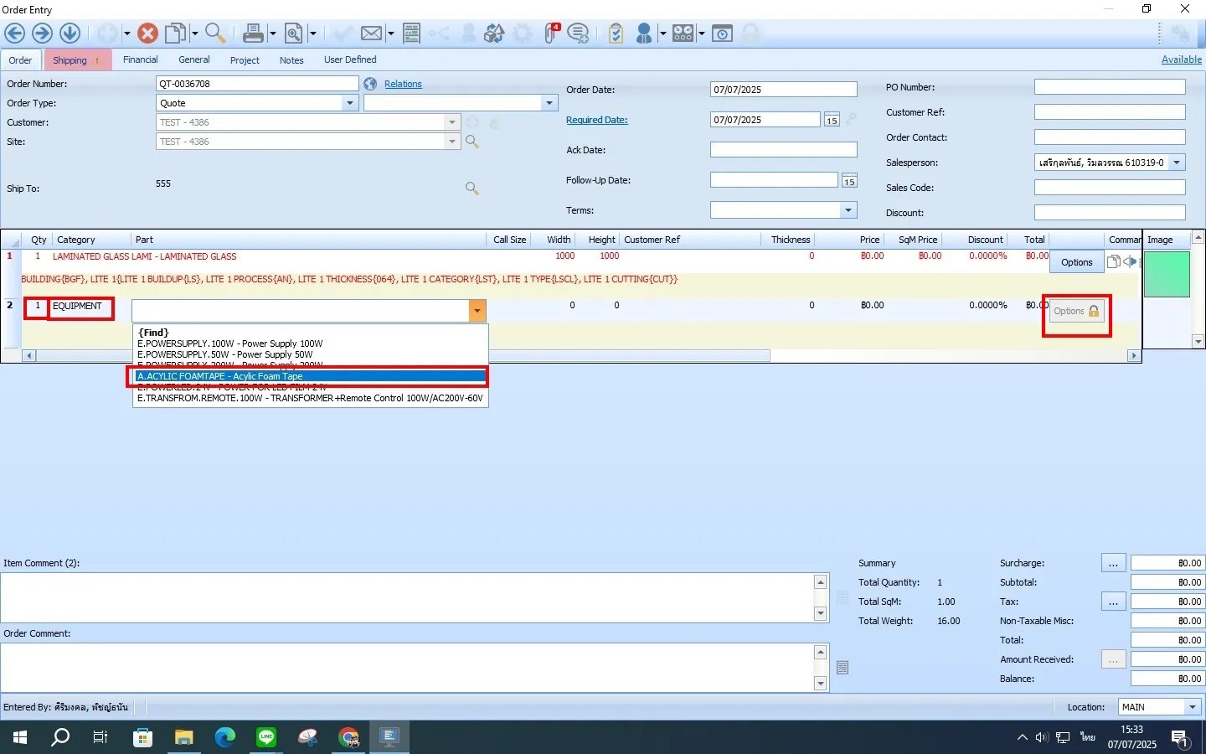1206x754 pixels.
Task: Open the magnifier search tool in toolbar
Action: 215,34
